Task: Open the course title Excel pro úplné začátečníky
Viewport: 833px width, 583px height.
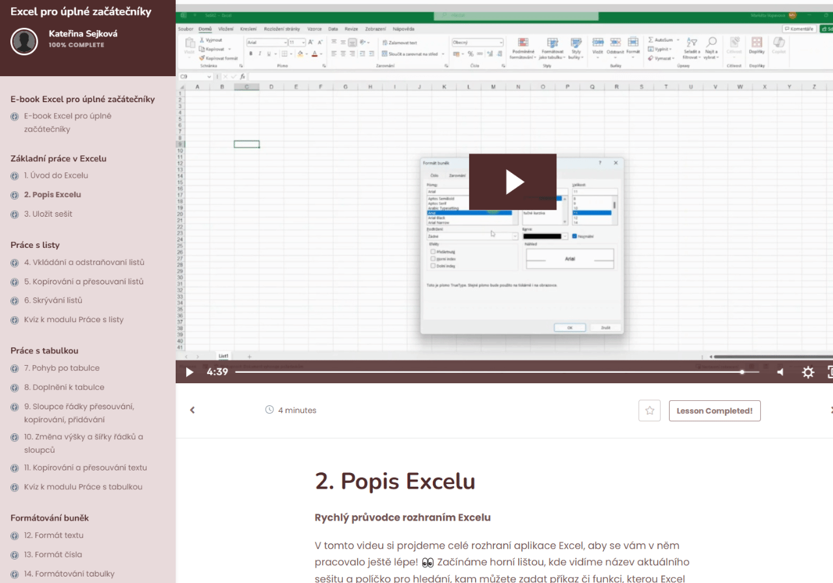Action: [x=81, y=12]
